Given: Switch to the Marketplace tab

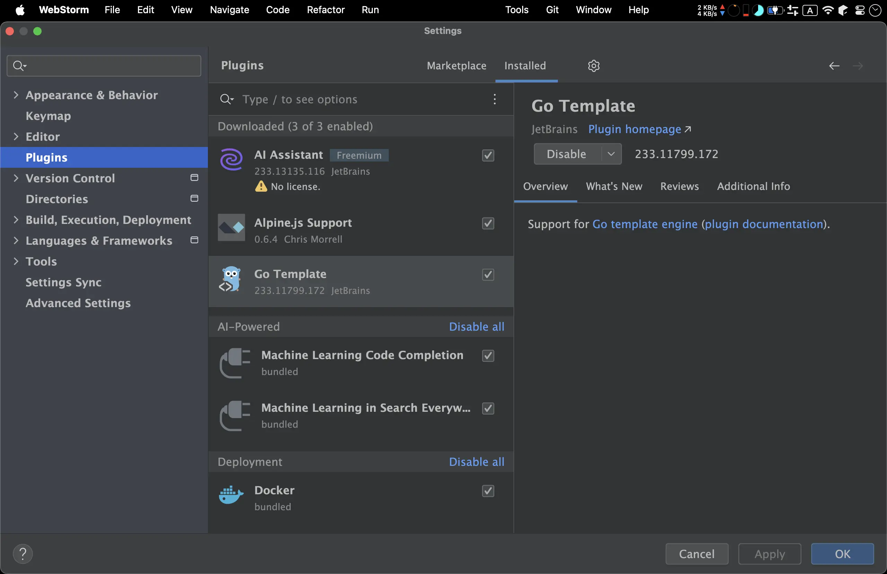Looking at the screenshot, I should click(456, 66).
